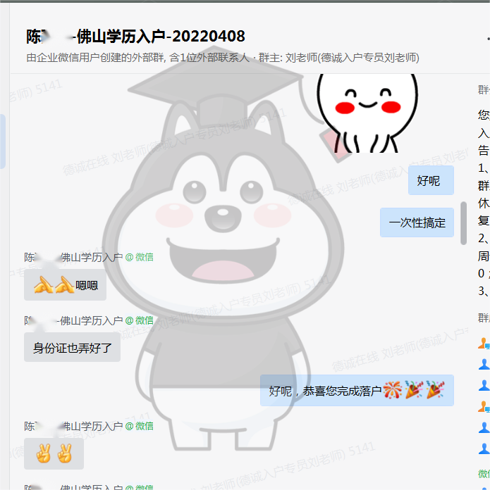Click @微信 label above 身份证也弄好了
Screen dimensions: 490x490
(139, 320)
